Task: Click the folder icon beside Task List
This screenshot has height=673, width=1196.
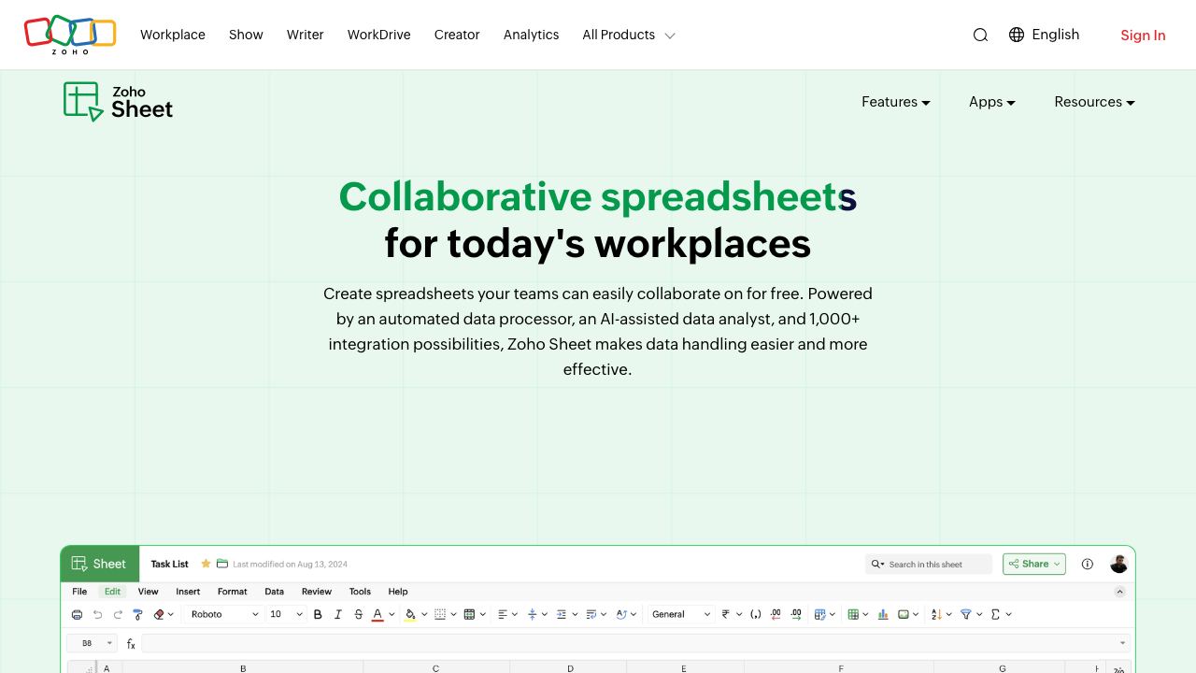Action: 222,564
